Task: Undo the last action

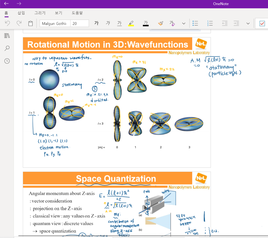Action: point(7,23)
